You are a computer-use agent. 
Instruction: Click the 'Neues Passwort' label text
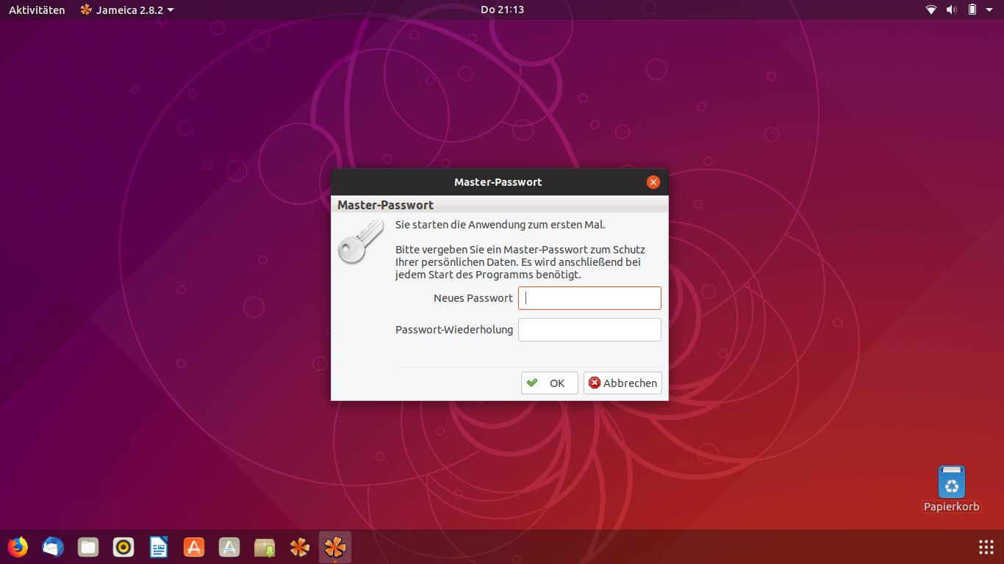pos(473,298)
